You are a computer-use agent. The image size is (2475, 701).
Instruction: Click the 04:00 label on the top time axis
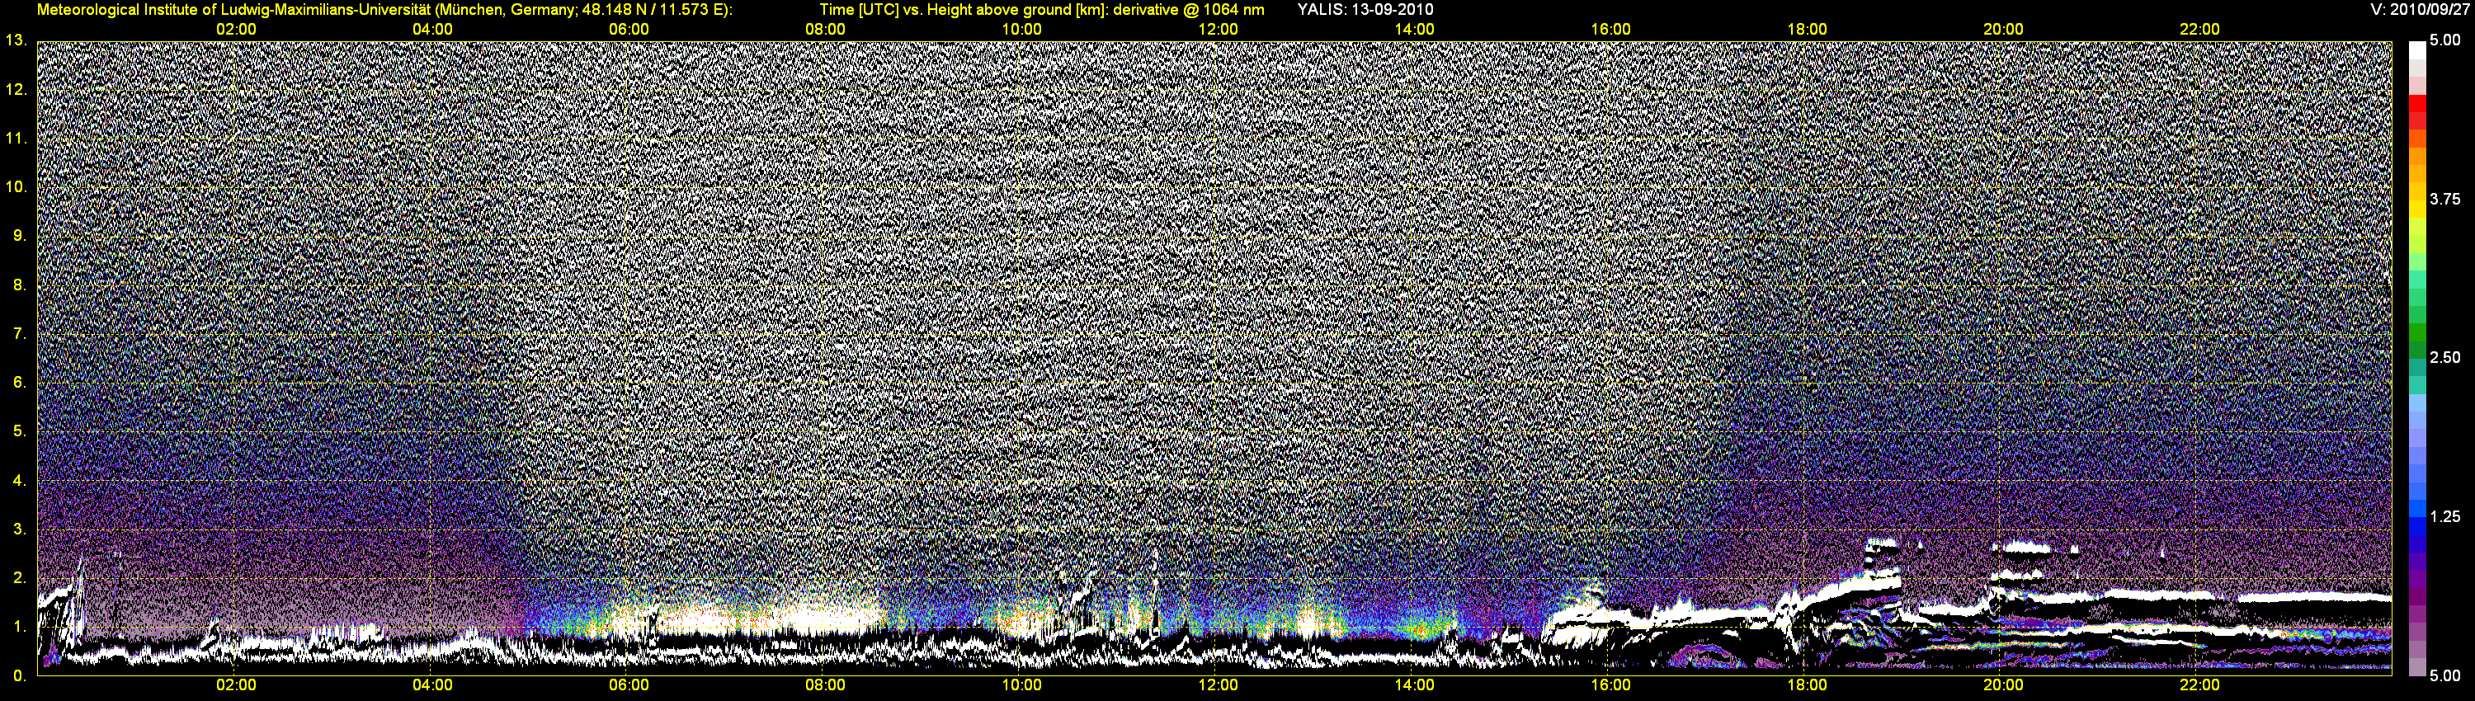432,30
